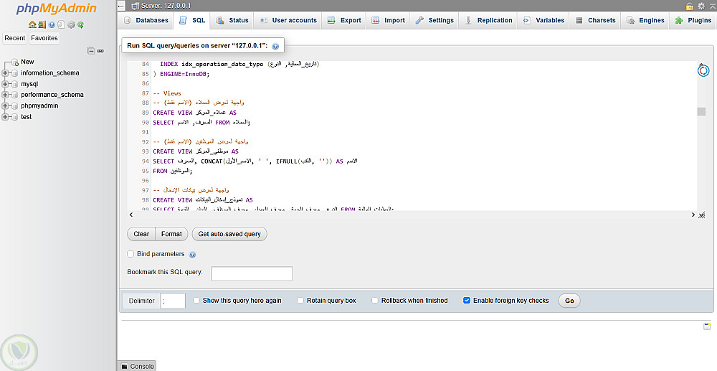717x371 pixels.
Task: Click the link-with-main-panel chain icon
Action: 100,51
